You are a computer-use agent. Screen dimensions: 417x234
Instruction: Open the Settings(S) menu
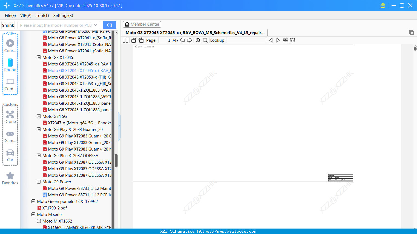click(x=63, y=16)
